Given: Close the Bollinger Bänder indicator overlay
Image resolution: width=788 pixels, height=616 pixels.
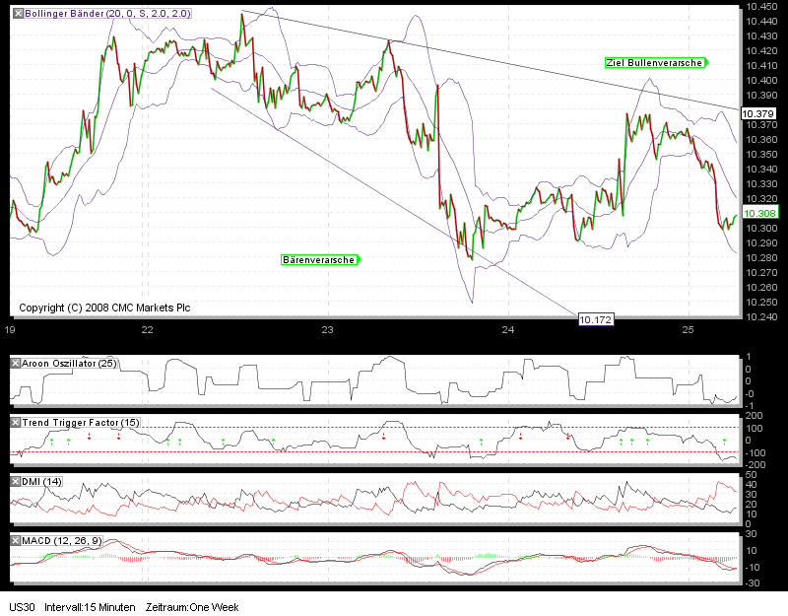Looking at the screenshot, I should tap(18, 14).
